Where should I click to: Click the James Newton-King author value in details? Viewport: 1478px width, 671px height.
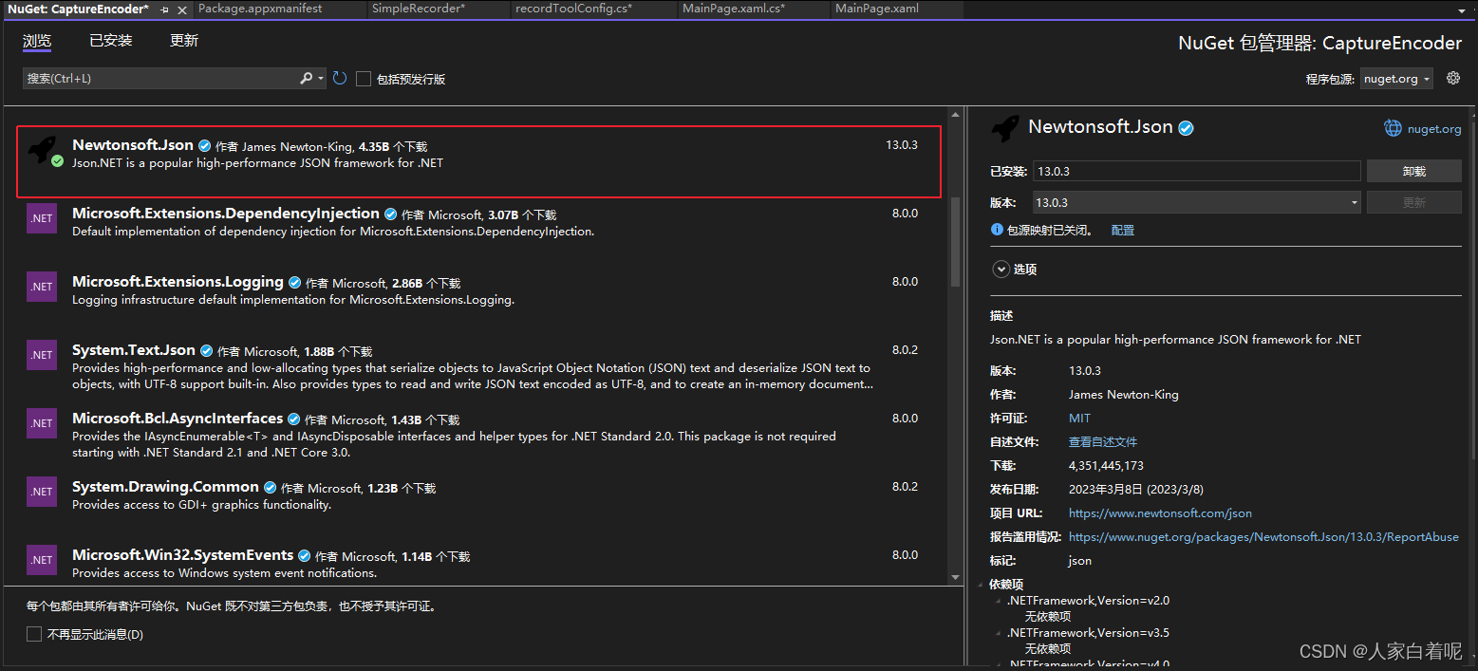point(1124,395)
